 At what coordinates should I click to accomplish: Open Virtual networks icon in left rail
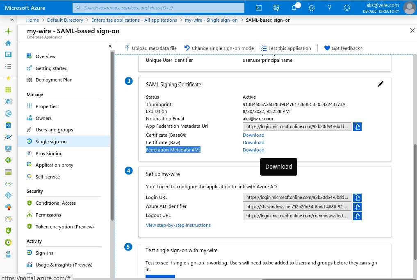coord(8,184)
